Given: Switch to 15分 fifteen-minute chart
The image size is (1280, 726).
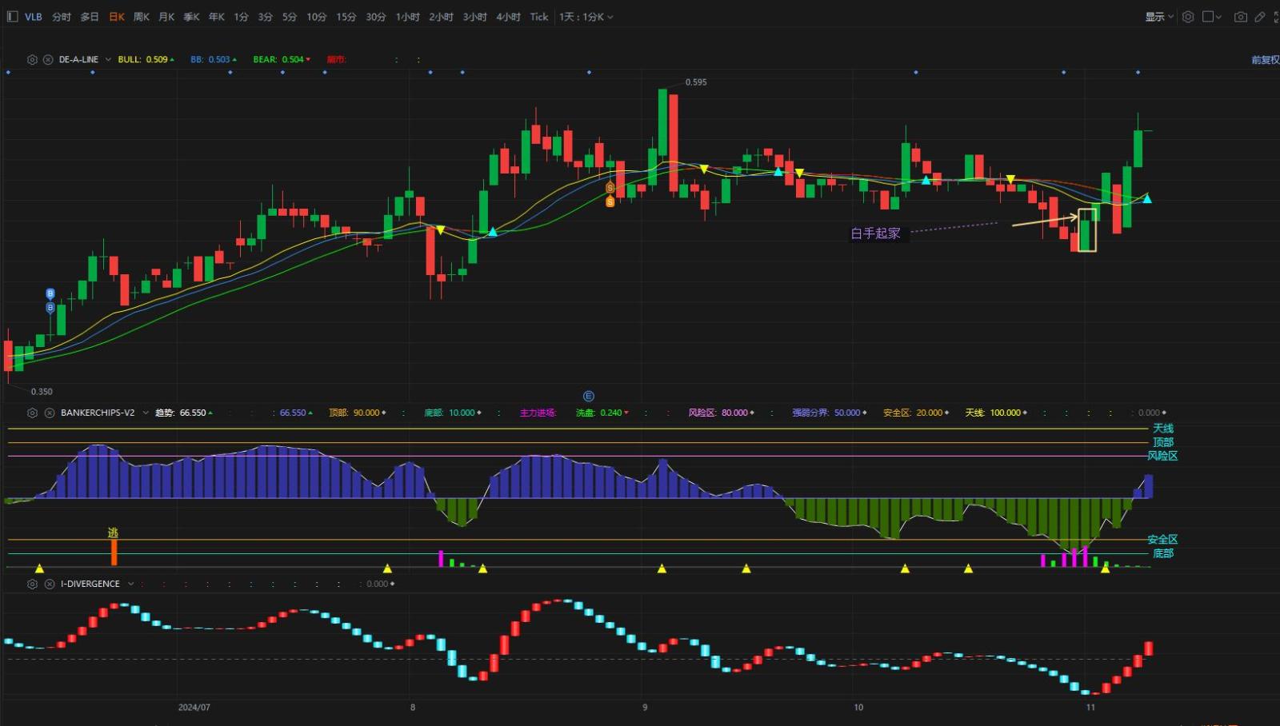Looking at the screenshot, I should pos(346,16).
